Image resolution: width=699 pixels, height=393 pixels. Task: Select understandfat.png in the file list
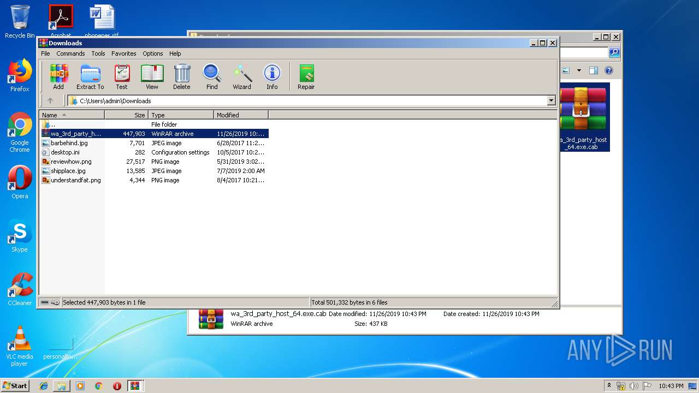point(154,180)
